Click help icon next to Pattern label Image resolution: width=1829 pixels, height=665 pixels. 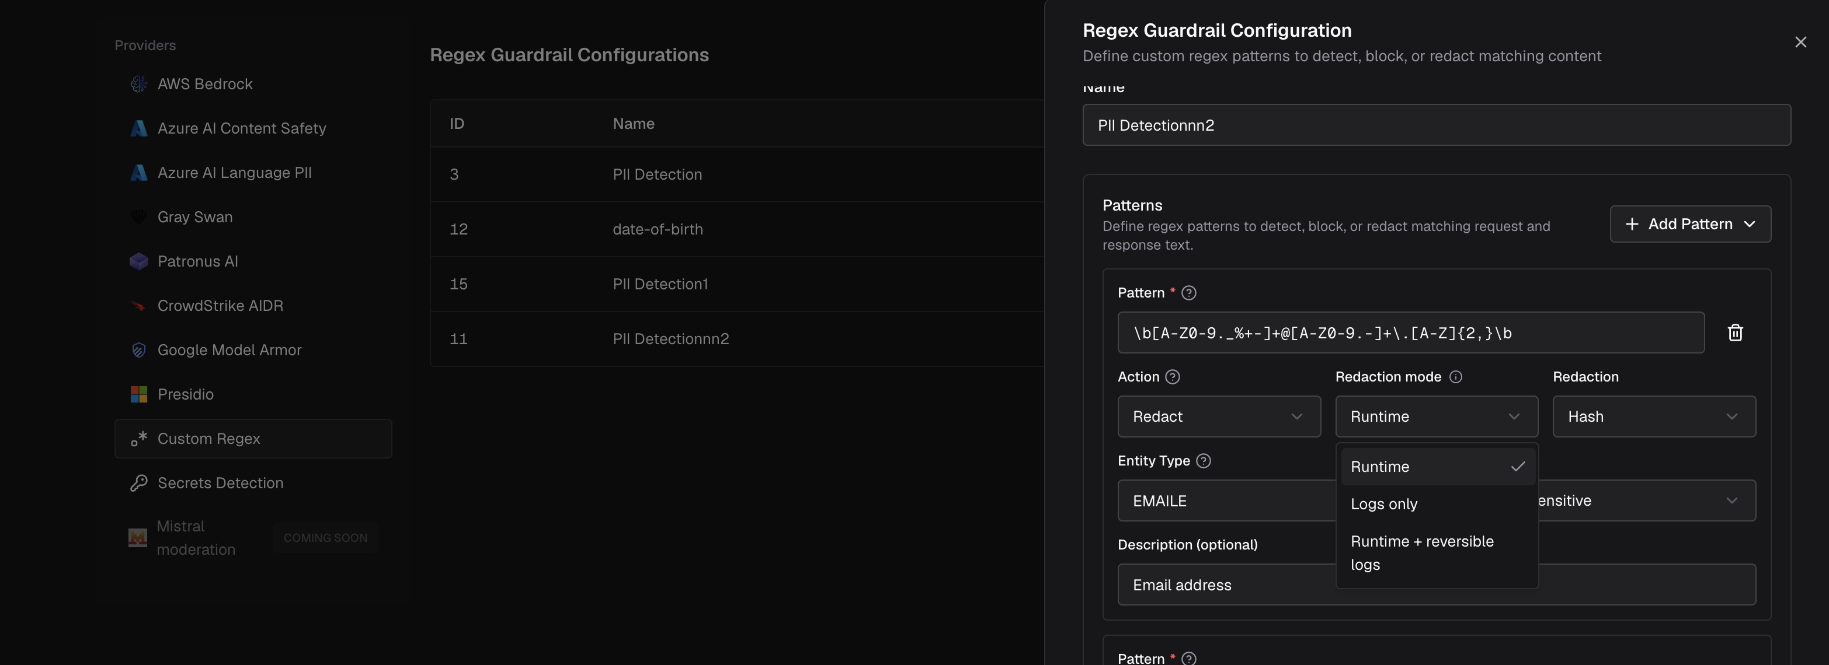1188,293
